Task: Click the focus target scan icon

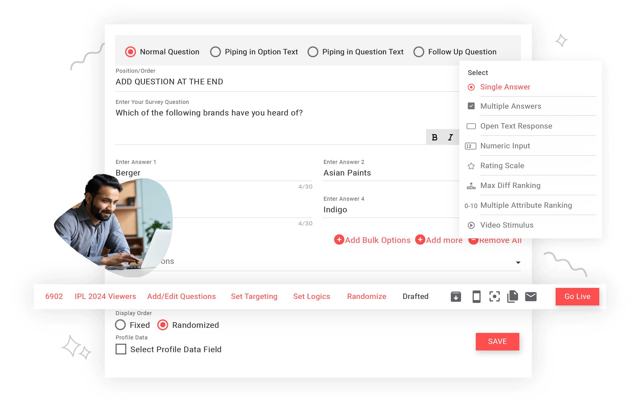Action: tap(494, 297)
